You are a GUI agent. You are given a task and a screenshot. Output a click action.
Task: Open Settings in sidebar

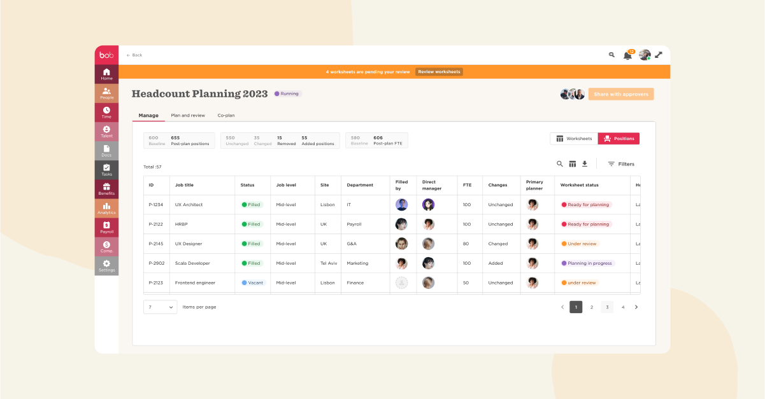(106, 265)
